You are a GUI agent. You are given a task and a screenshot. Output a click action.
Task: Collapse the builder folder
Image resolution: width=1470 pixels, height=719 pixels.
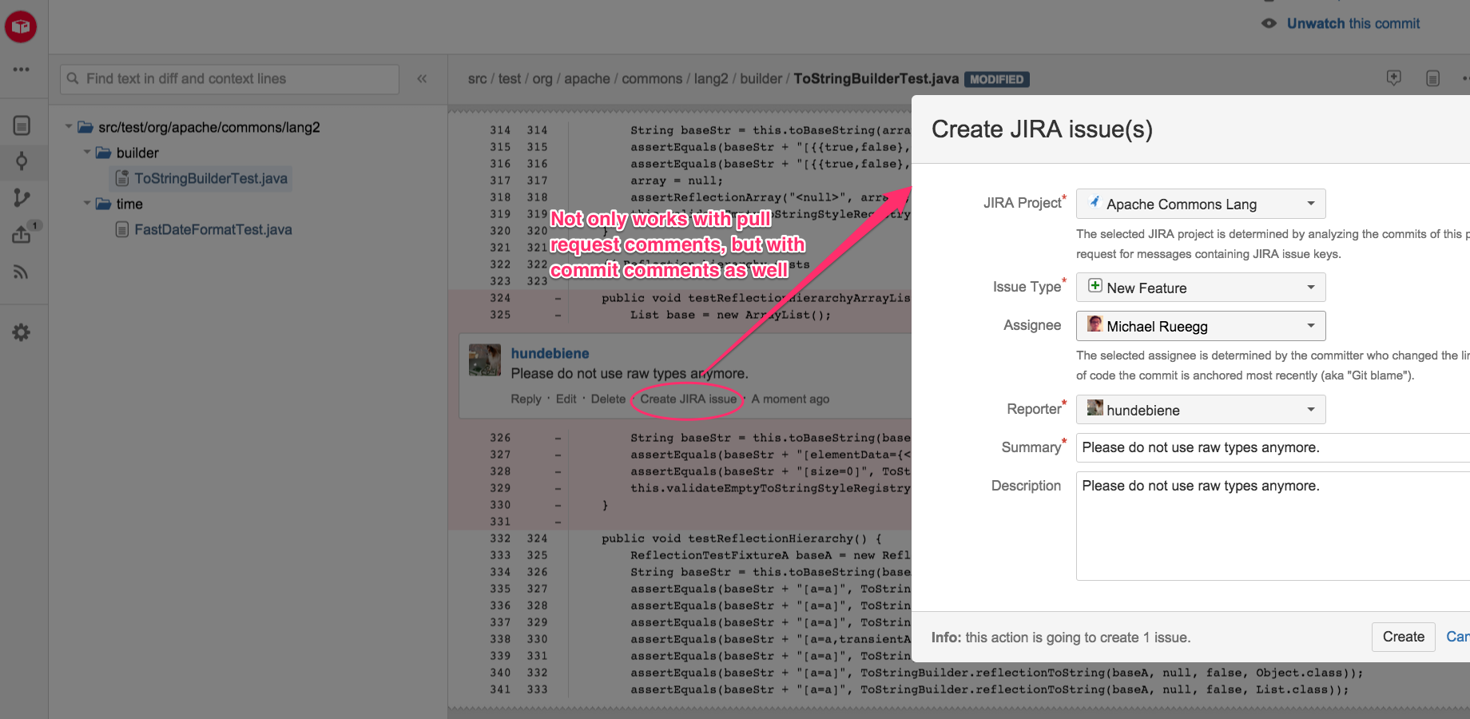pos(87,152)
